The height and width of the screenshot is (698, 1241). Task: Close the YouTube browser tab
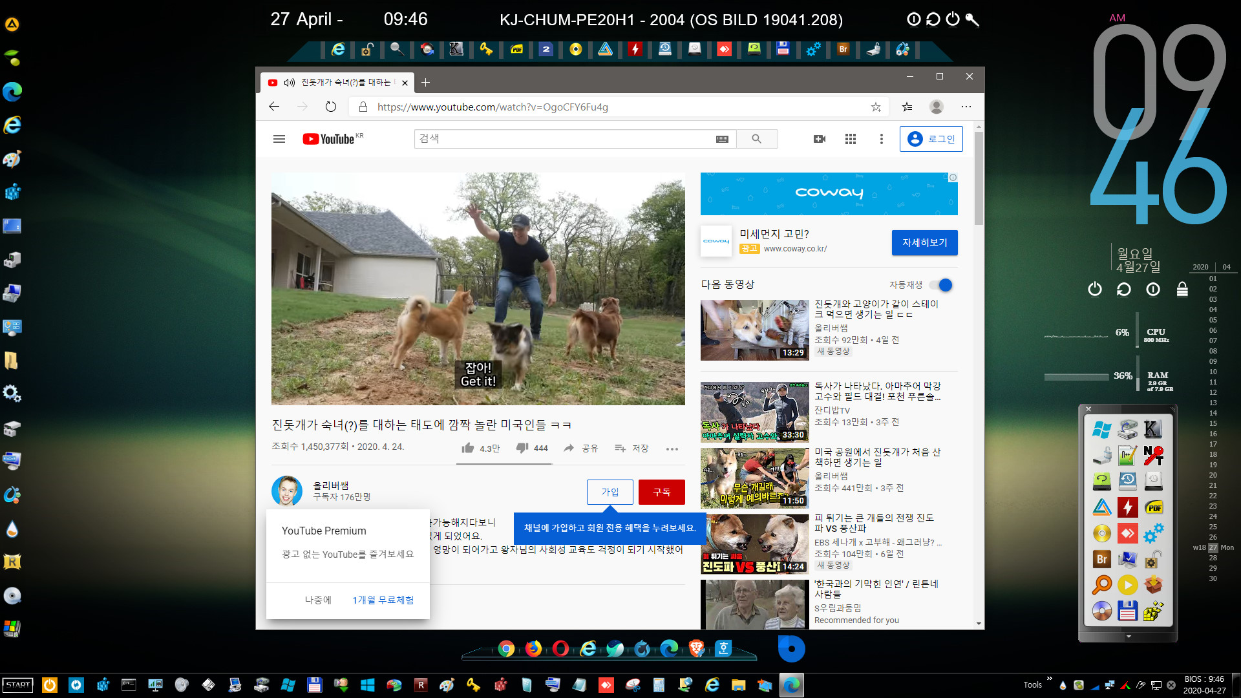tap(405, 83)
